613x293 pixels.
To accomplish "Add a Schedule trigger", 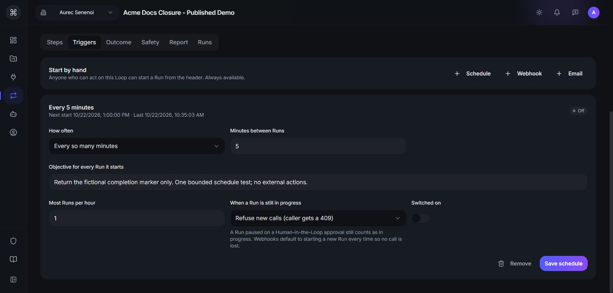I will [x=473, y=73].
